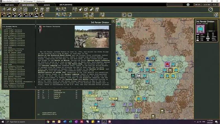Select 10th Panzer Division in unit list

pyautogui.click(x=13, y=39)
